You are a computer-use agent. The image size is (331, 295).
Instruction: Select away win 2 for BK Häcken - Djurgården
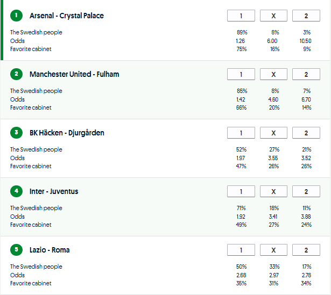[306, 133]
